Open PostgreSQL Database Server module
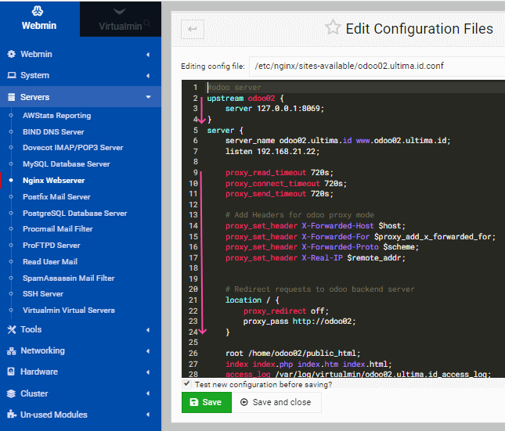The height and width of the screenshot is (431, 505). pos(74,214)
